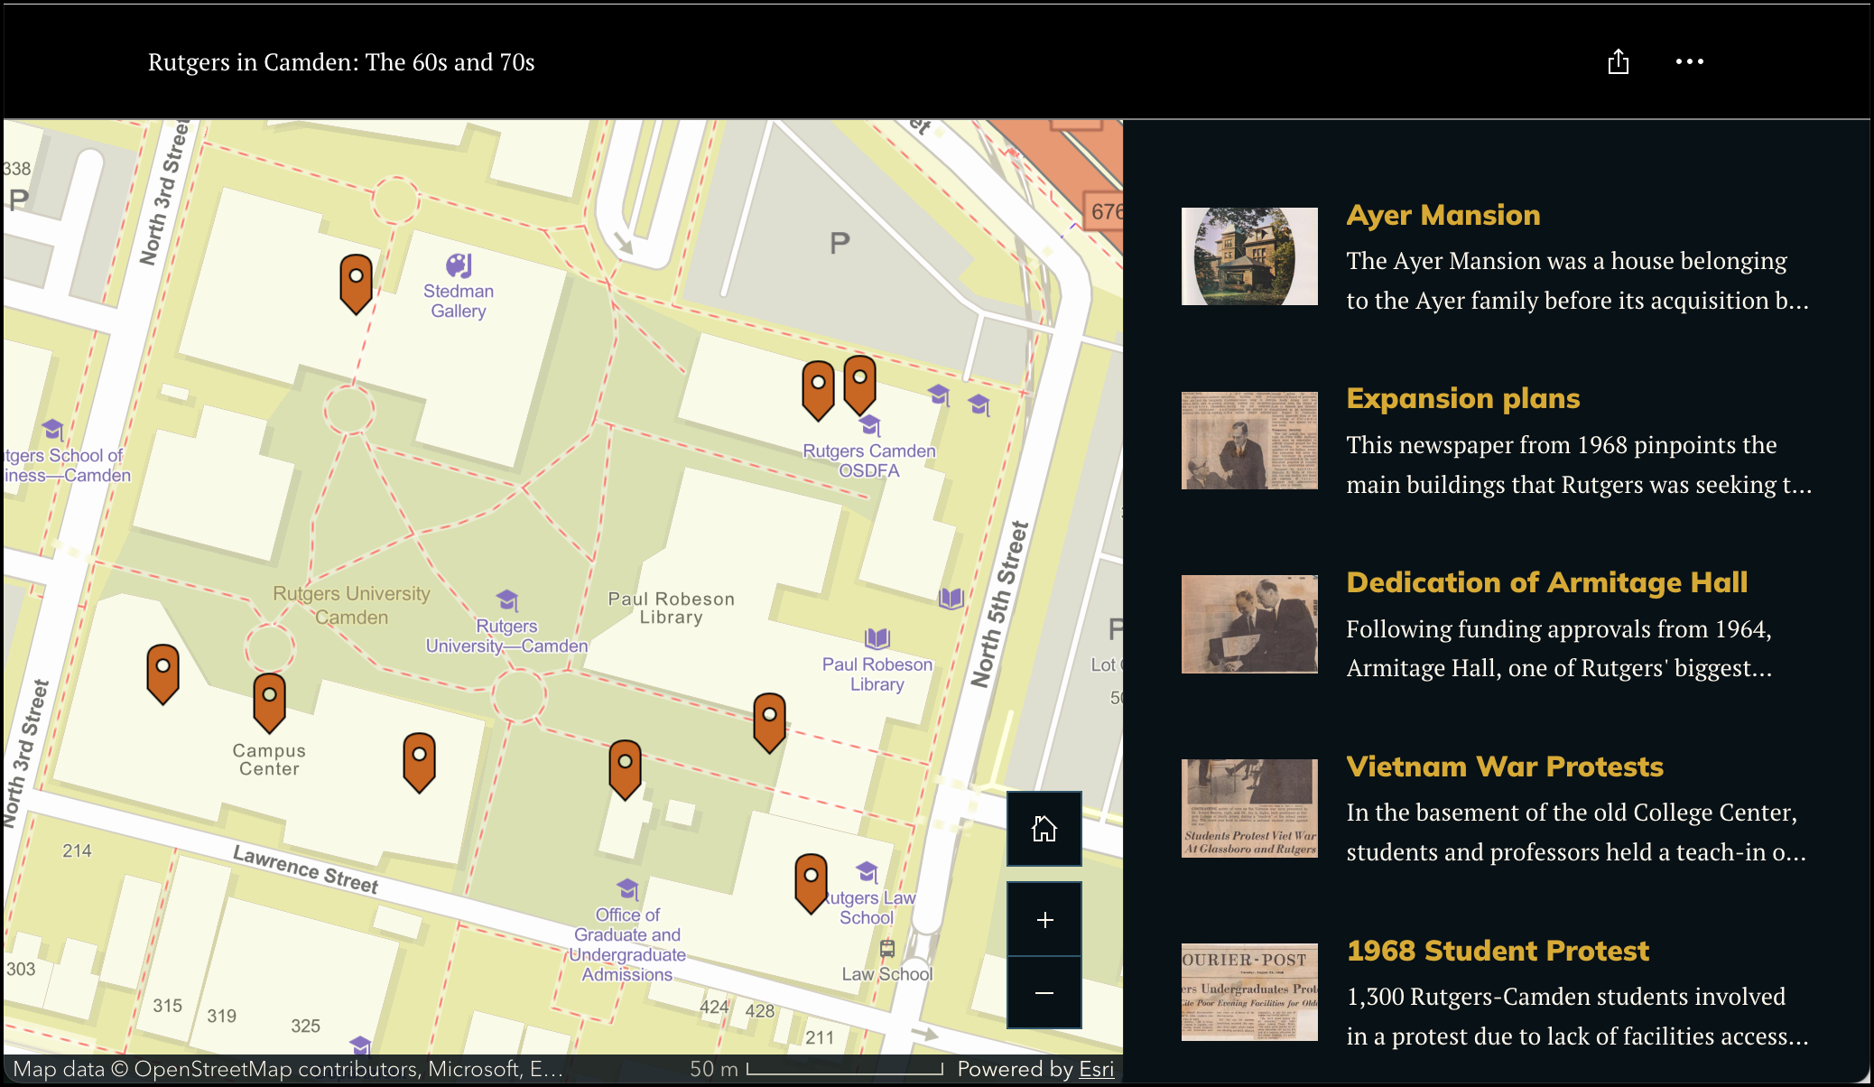1874x1087 pixels.
Task: Open the three-dots more options menu
Action: coord(1689,61)
